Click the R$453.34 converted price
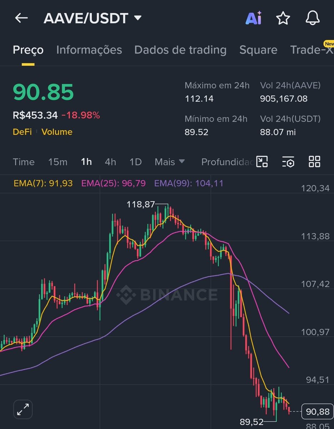Screen dimensions: 334x429 coord(35,115)
